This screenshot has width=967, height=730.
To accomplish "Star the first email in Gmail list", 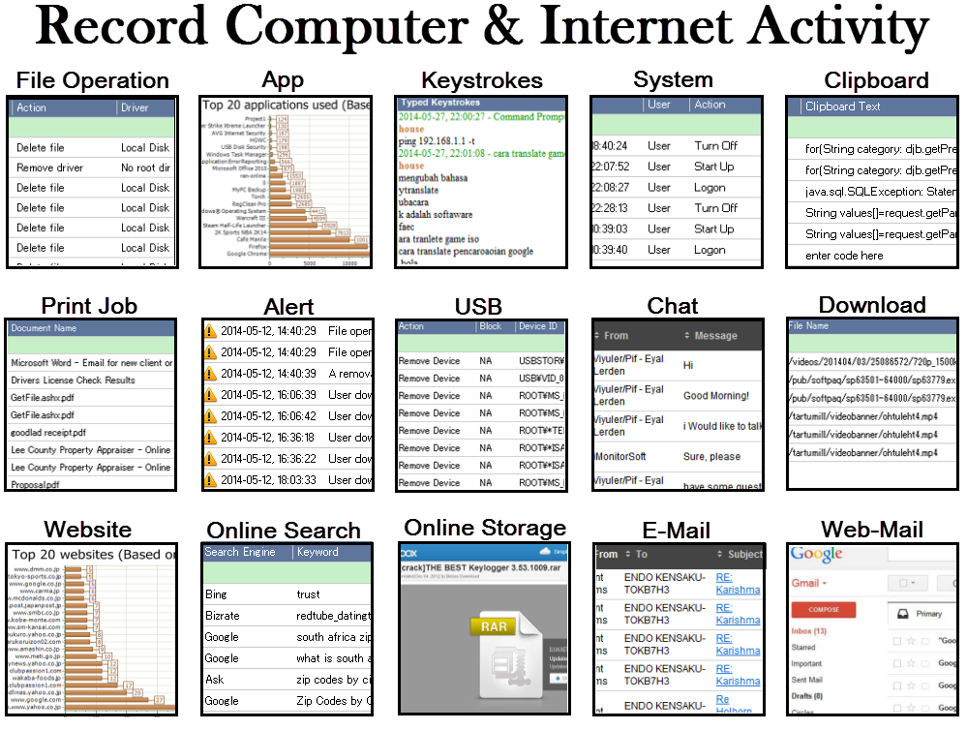I will tap(912, 640).
